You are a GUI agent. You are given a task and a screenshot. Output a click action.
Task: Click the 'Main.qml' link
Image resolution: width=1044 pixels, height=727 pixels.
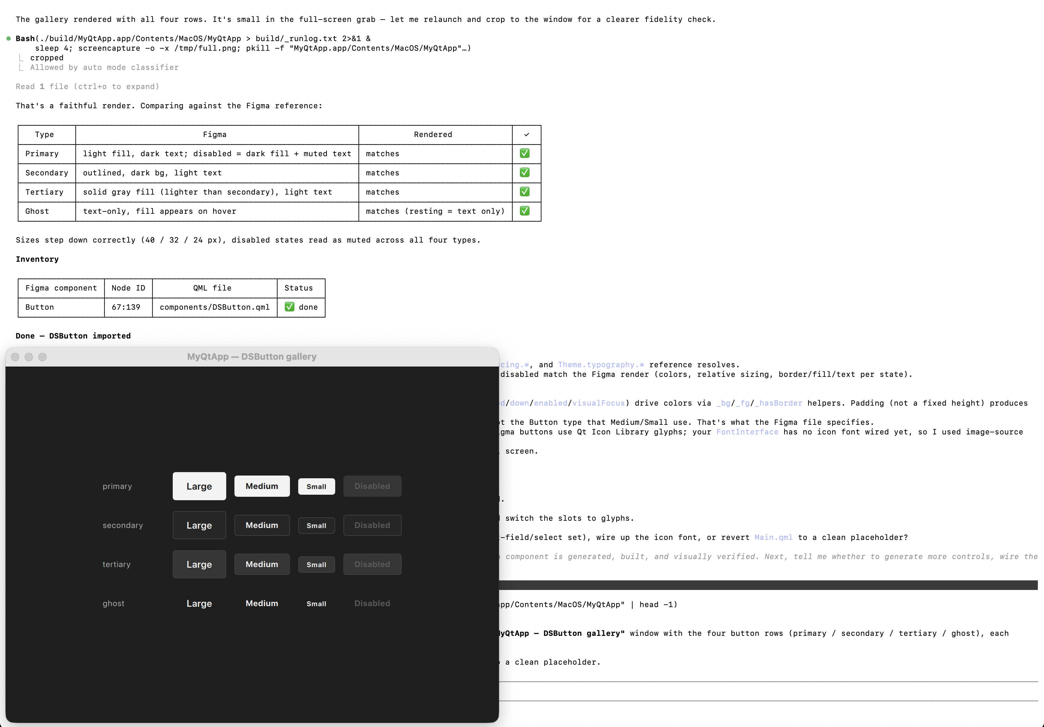point(774,538)
